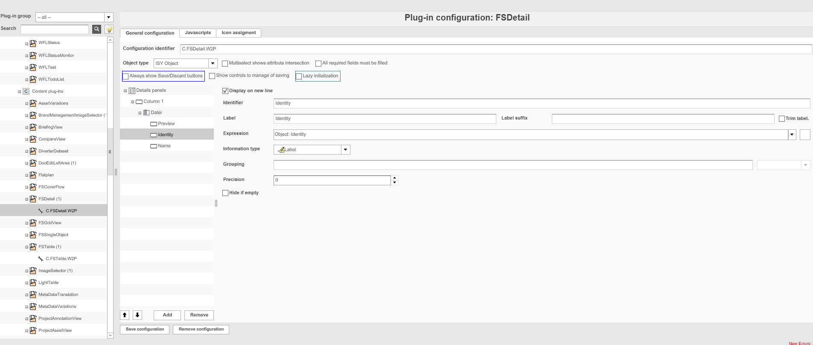Click the Save configuration button
This screenshot has width=813, height=345.
click(145, 329)
